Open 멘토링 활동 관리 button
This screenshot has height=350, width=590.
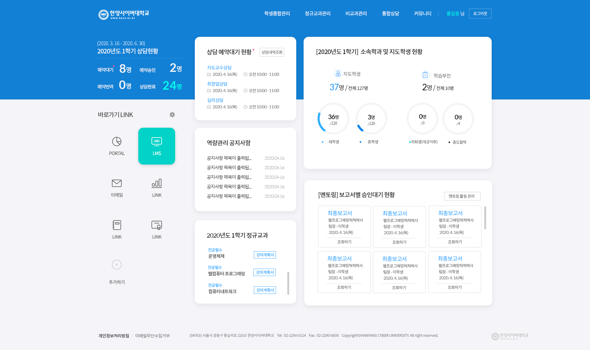click(x=462, y=196)
